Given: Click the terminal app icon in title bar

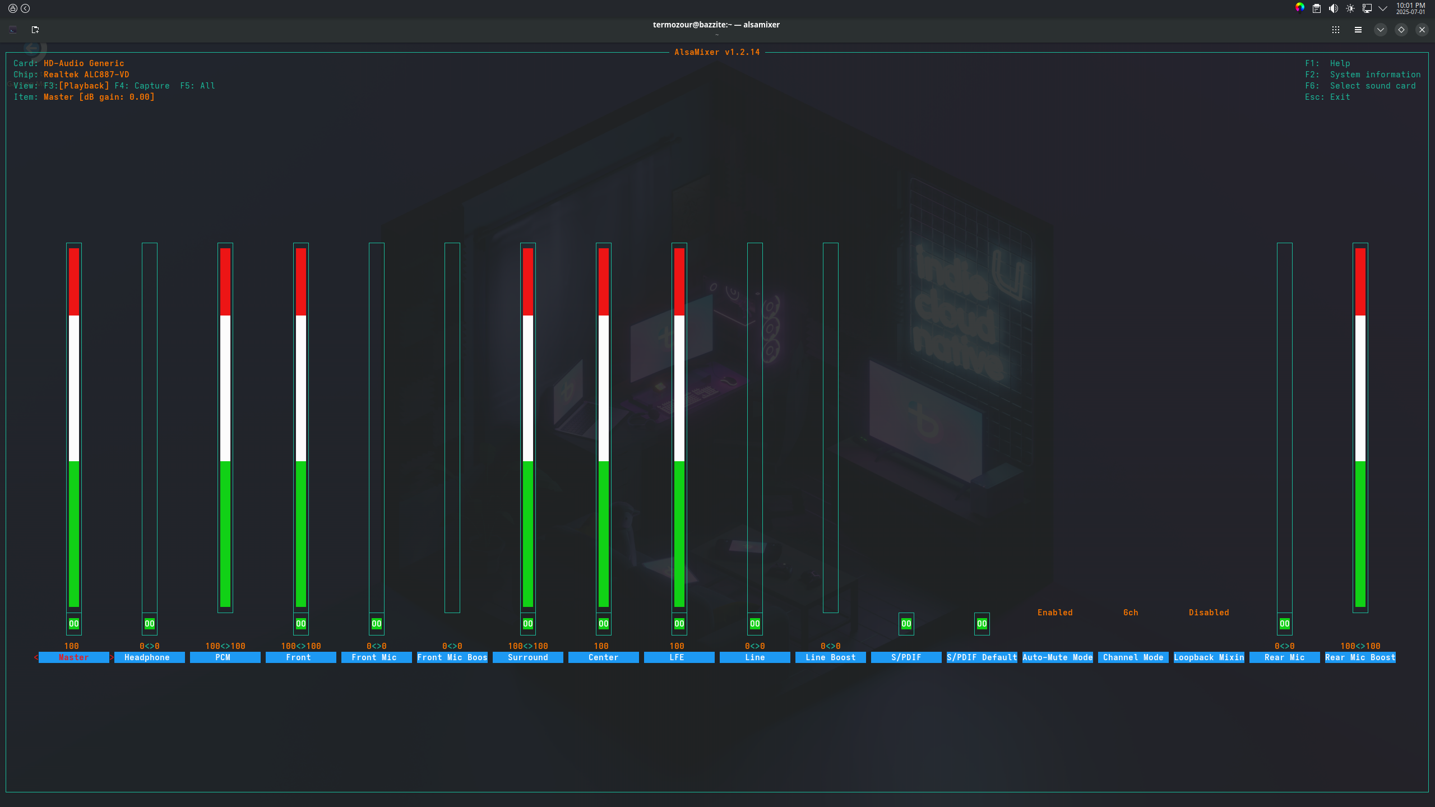Looking at the screenshot, I should (13, 30).
